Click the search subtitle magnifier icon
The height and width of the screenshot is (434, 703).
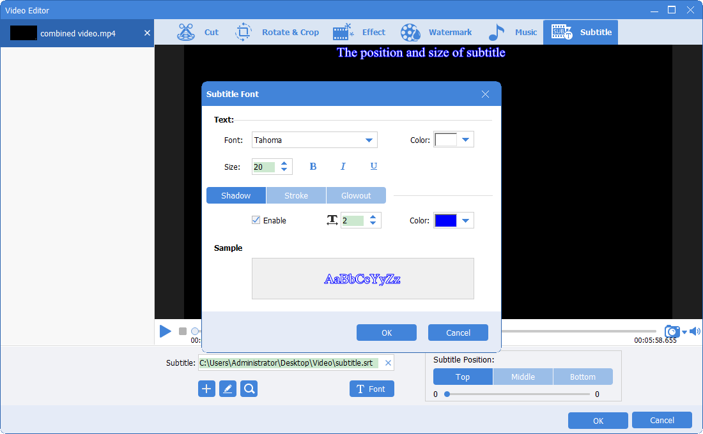249,389
